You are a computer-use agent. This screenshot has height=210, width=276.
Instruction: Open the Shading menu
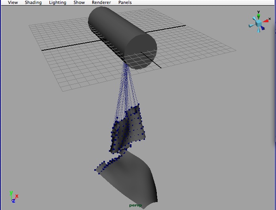click(x=33, y=2)
